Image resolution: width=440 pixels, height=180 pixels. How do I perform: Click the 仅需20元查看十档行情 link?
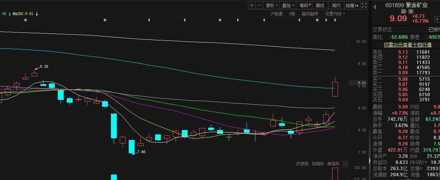(x=406, y=45)
